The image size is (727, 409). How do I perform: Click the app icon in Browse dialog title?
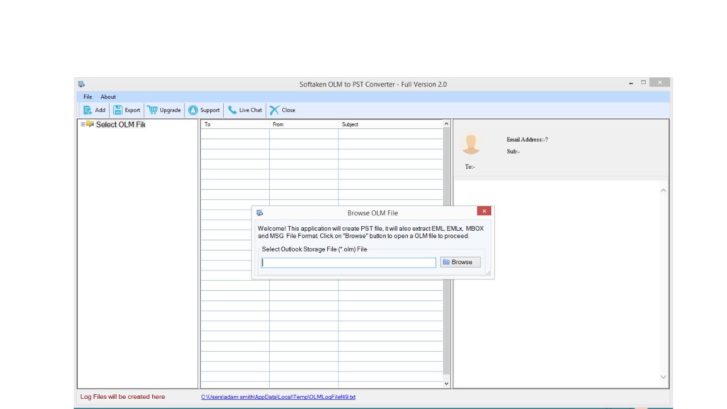[260, 213]
